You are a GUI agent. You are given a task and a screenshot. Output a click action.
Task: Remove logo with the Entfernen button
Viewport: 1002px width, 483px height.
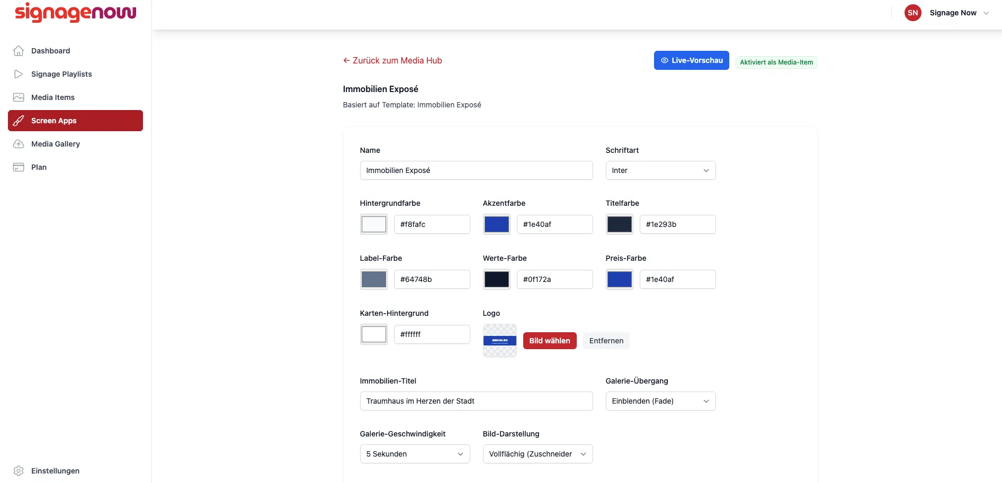click(x=606, y=341)
